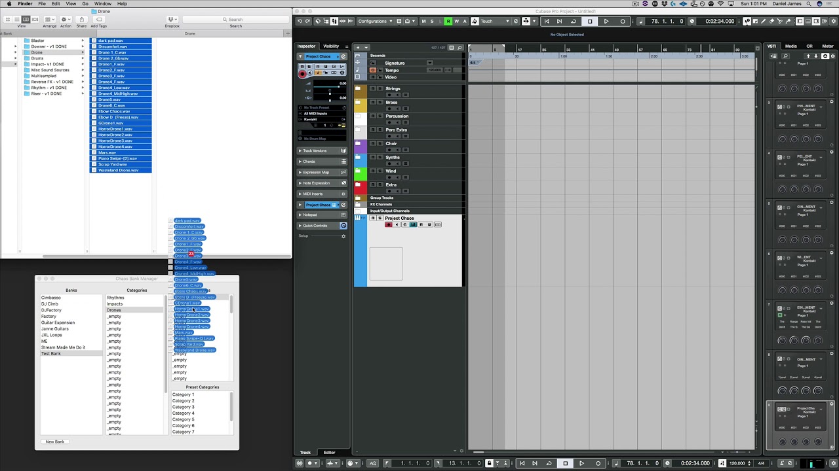
Task: Open track search magnifier icon
Action: tap(459, 48)
